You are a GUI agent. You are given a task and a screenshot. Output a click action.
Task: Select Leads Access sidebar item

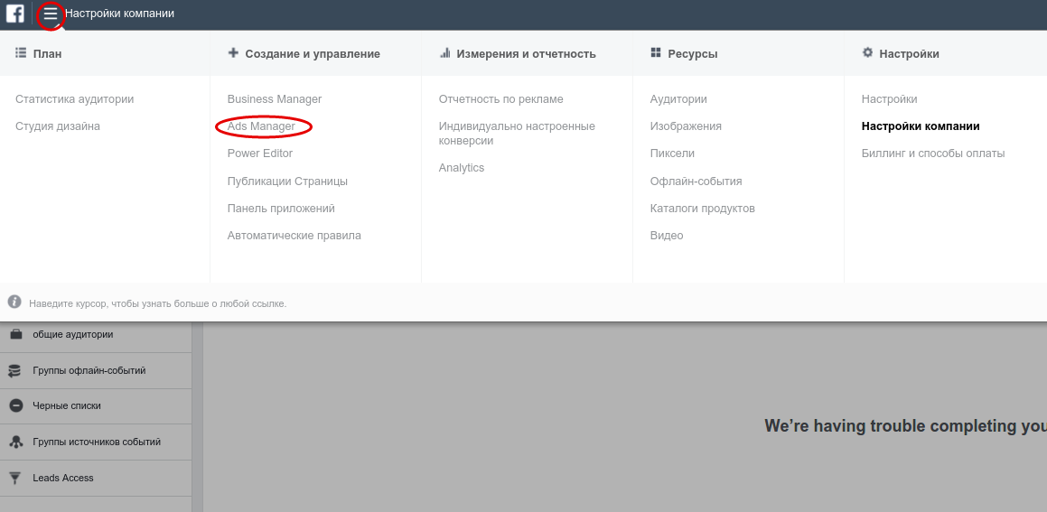pyautogui.click(x=96, y=478)
